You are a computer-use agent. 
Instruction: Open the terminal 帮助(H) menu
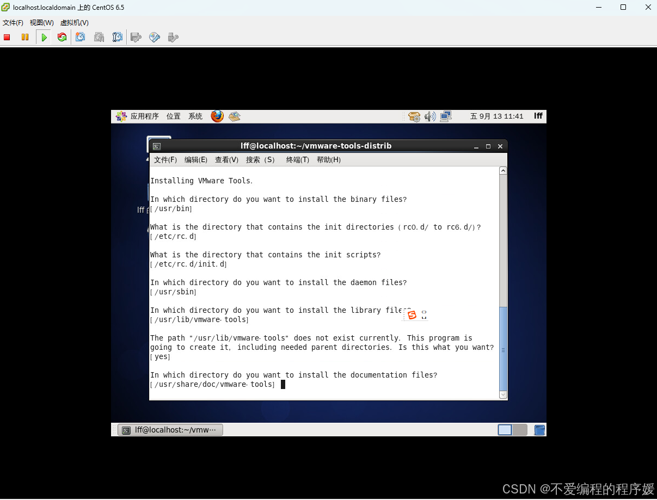(x=329, y=159)
